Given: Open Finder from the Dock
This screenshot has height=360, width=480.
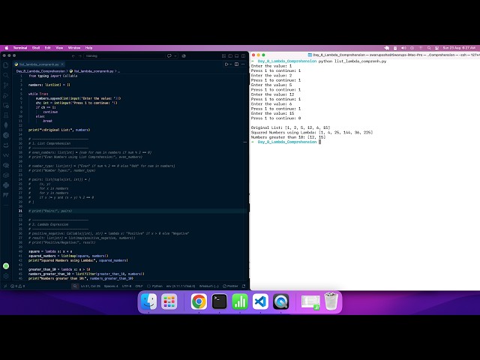Looking at the screenshot, I should tap(148, 301).
